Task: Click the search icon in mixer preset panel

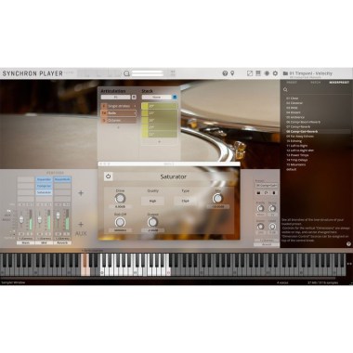Action: coord(285,90)
